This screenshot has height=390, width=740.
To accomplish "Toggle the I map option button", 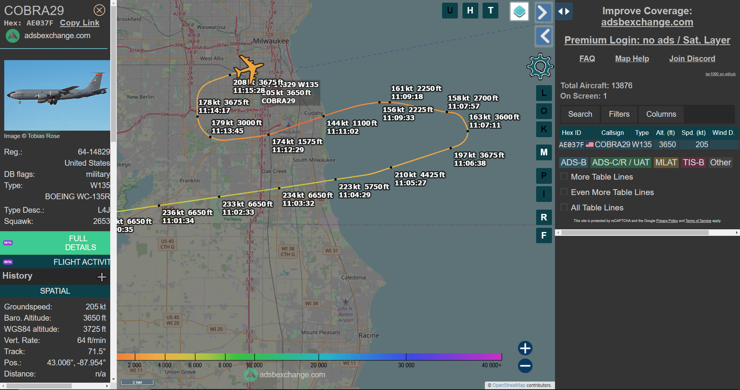I will [544, 194].
